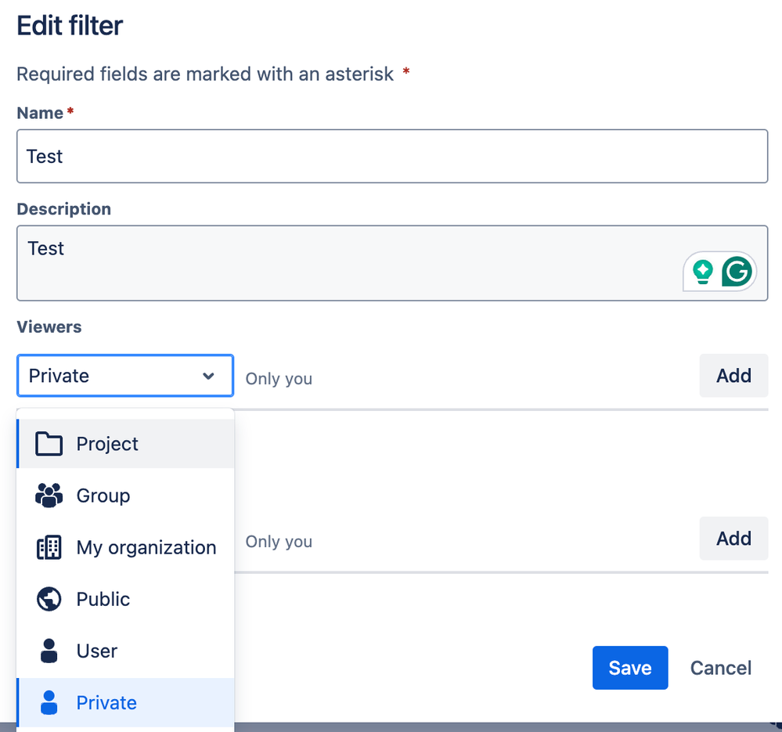Click the Cancel button
This screenshot has height=732, width=782.
pyautogui.click(x=721, y=668)
